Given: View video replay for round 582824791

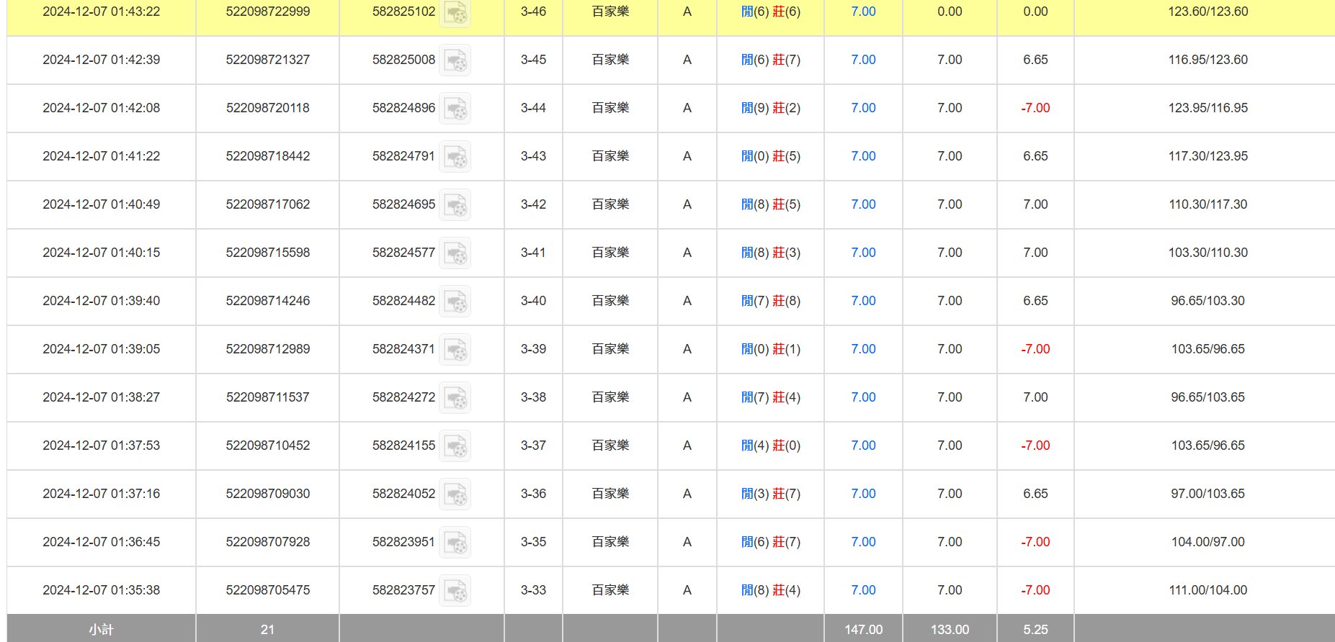Looking at the screenshot, I should click(x=455, y=157).
